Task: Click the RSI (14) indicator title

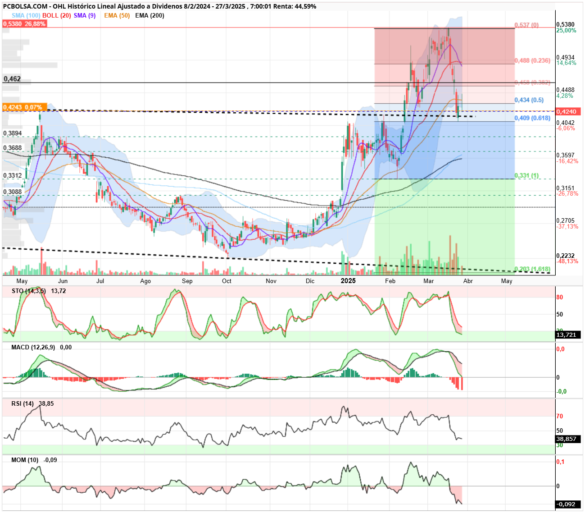Action: (x=23, y=403)
